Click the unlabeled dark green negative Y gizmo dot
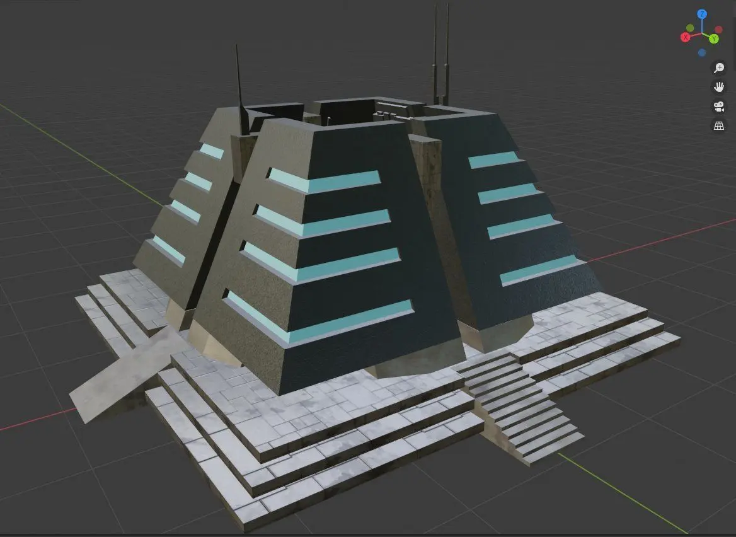736x537 pixels. [690, 28]
